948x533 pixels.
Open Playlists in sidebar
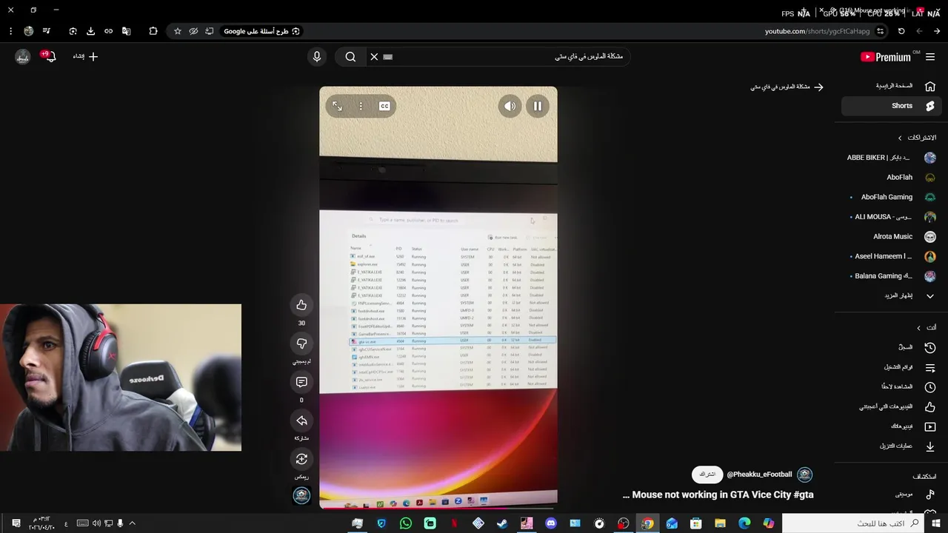(892, 367)
